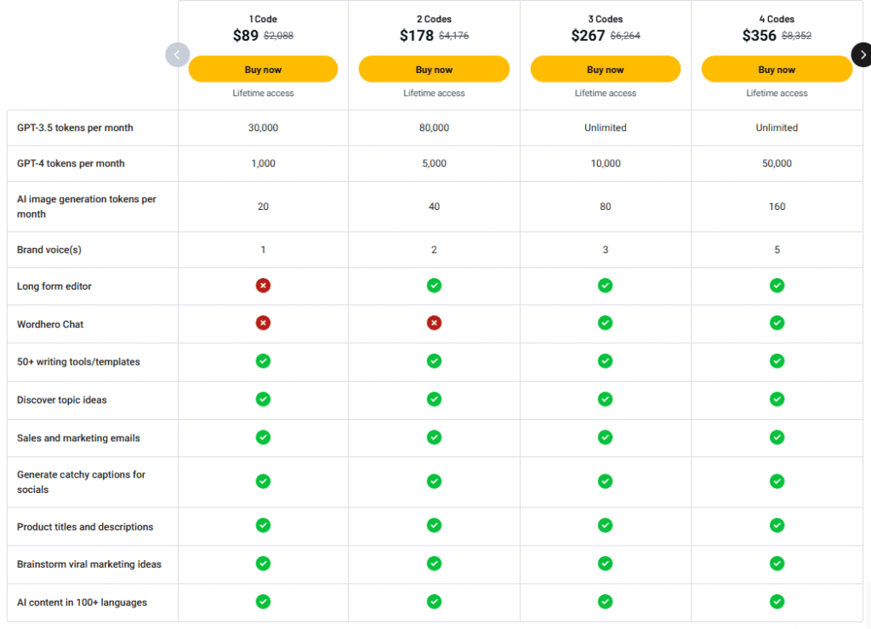Click the 'Discover topic ideas' label
The image size is (871, 629).
[x=61, y=399]
